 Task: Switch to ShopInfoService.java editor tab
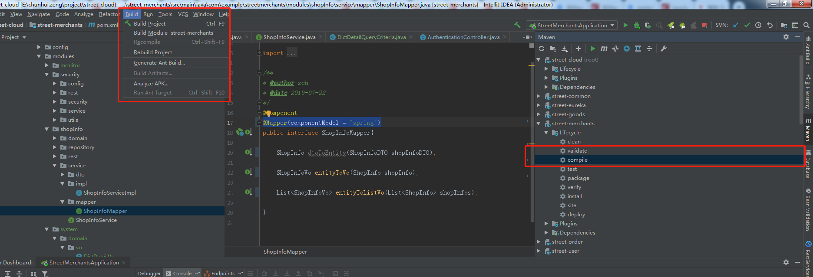(289, 37)
